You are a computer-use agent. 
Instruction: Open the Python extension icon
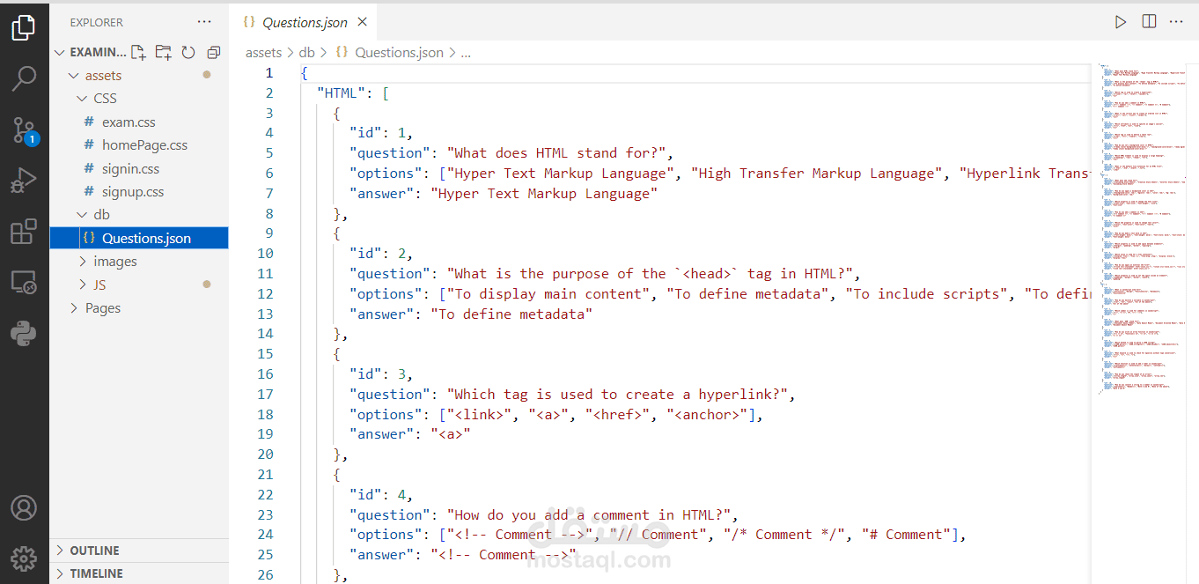pos(24,334)
